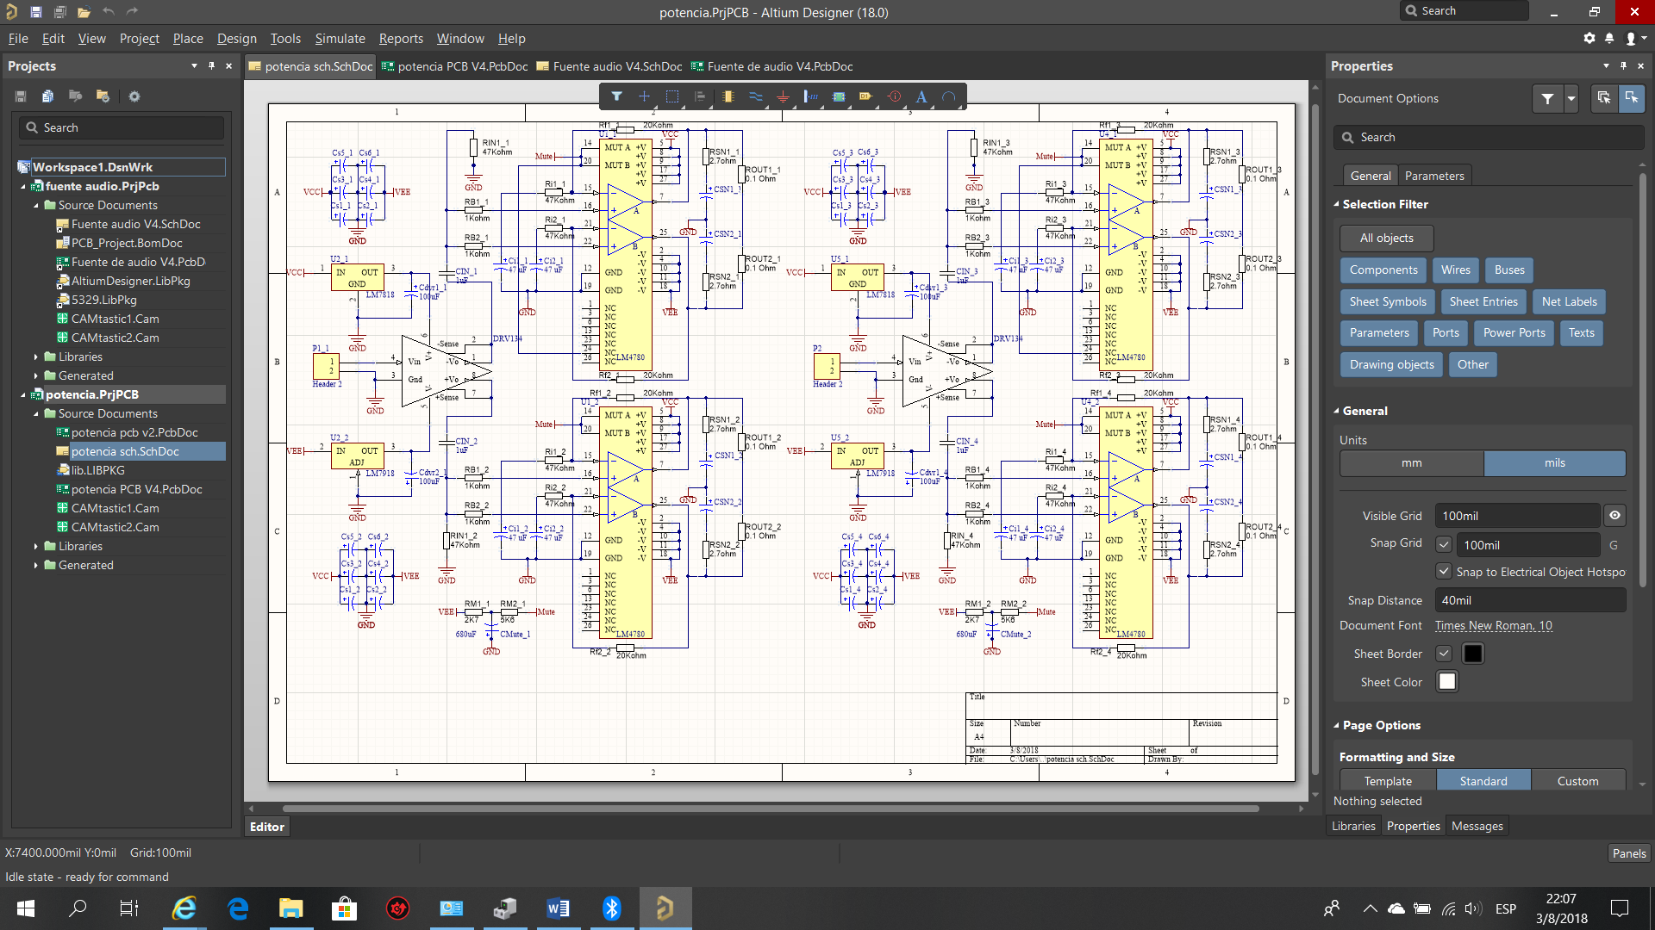Image resolution: width=1655 pixels, height=930 pixels.
Task: Select the Template formatting button
Action: point(1388,781)
